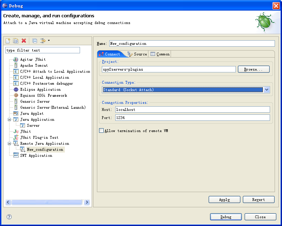The width and height of the screenshot is (282, 226).
Task: Click the Revert button
Action: point(259,200)
